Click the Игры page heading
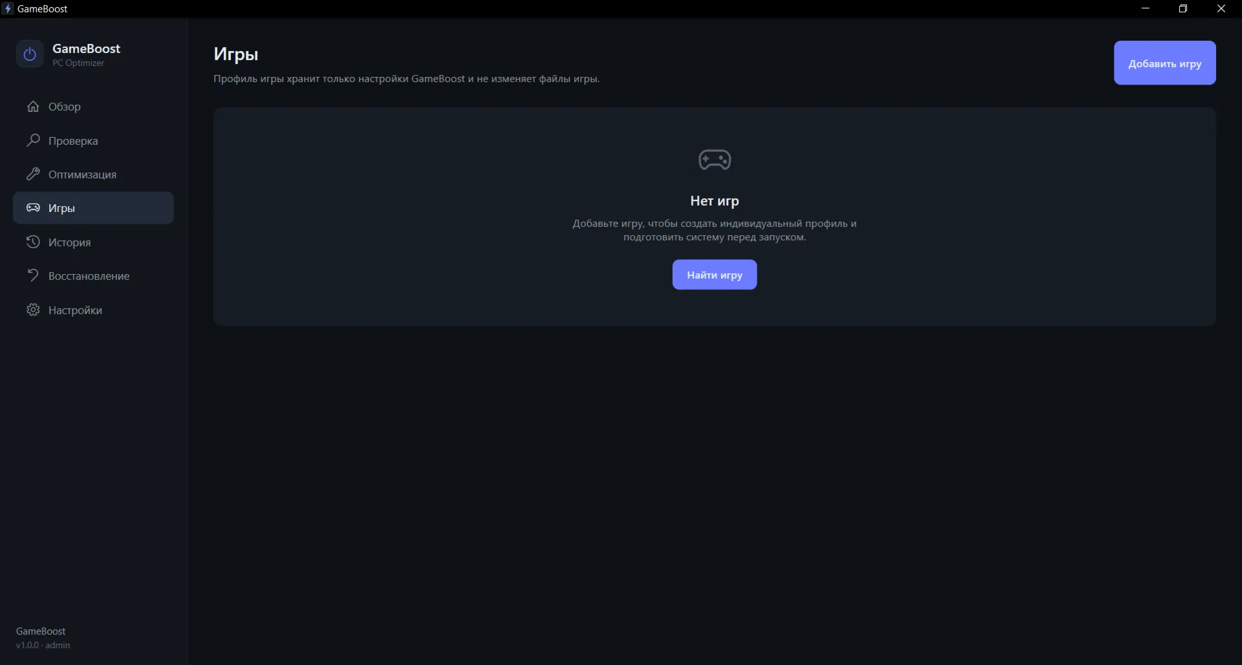1242x665 pixels. (236, 54)
